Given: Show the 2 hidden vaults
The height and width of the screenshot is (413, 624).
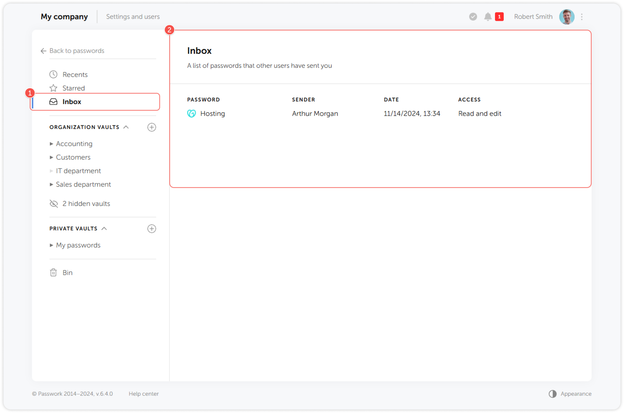Looking at the screenshot, I should click(86, 204).
